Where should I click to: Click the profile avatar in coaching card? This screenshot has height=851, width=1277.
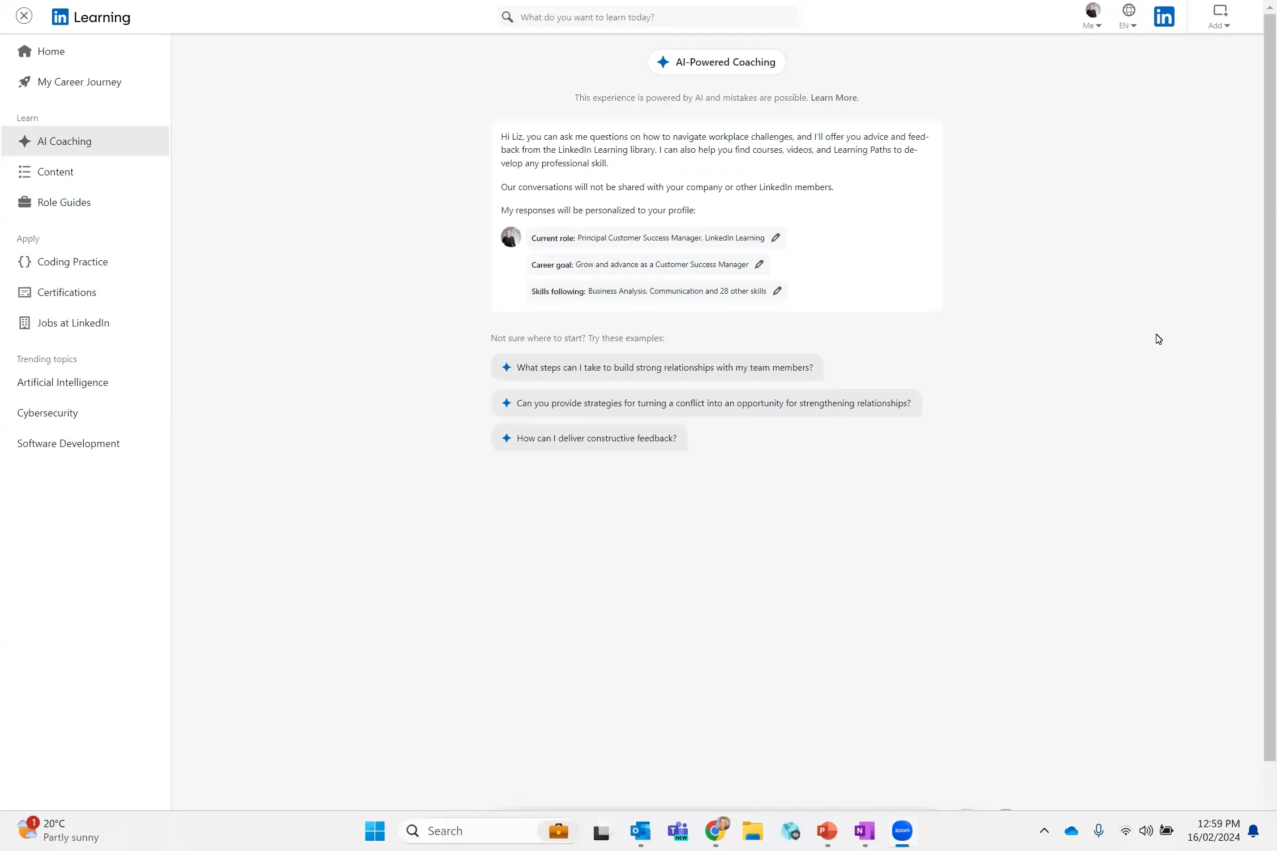pyautogui.click(x=511, y=237)
